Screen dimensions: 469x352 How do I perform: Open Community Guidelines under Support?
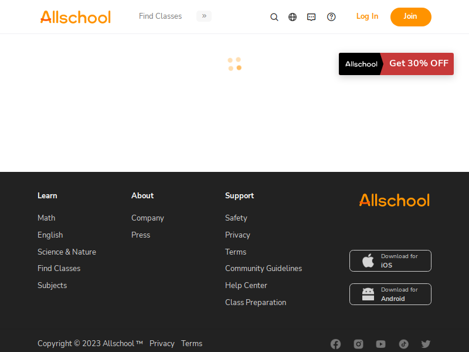tap(263, 269)
